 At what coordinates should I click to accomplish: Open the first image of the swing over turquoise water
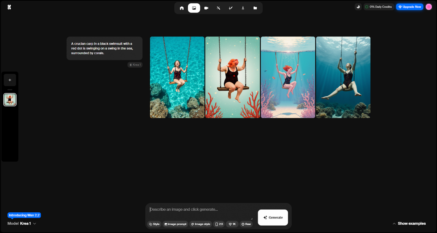177,77
